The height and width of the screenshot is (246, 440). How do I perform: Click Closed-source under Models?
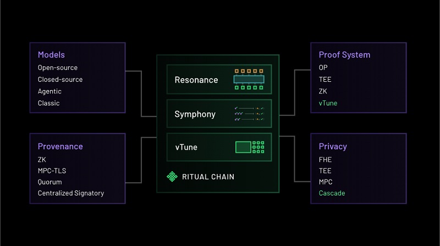(x=60, y=79)
